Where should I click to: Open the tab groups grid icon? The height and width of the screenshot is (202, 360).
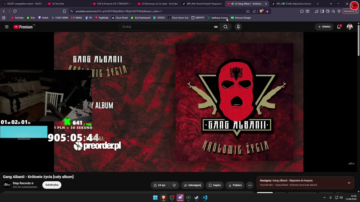tap(4, 18)
